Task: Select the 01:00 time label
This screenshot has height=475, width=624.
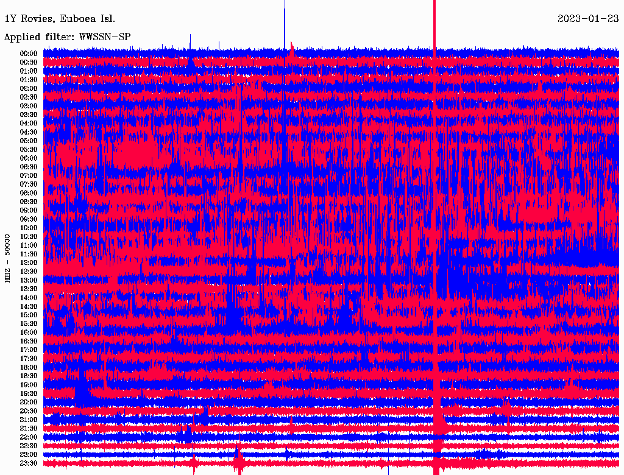Action: click(x=29, y=71)
